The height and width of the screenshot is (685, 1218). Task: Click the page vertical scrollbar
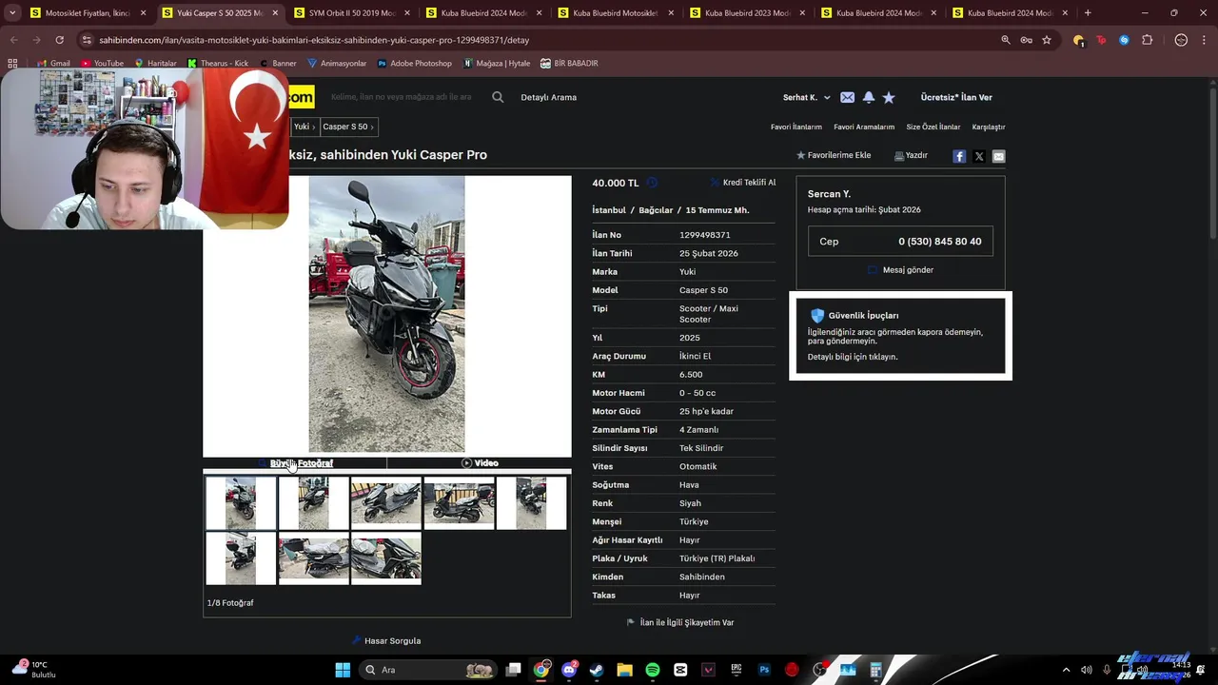[1211, 162]
